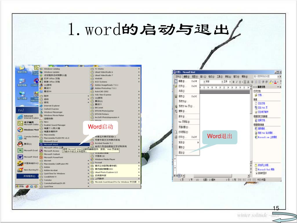Screen dimensions: 297x223
Task: Open the 工具 menu in Word
Action: [220, 77]
